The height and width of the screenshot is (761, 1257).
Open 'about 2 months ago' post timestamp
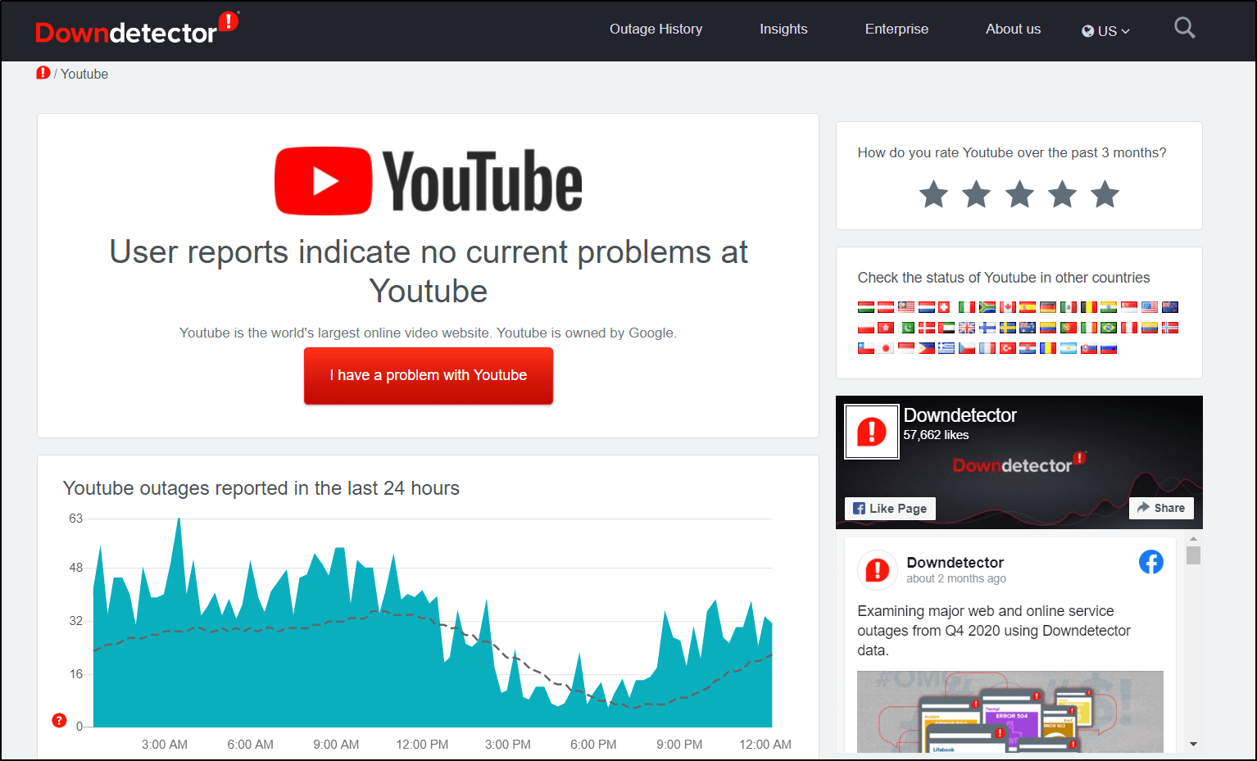point(955,578)
